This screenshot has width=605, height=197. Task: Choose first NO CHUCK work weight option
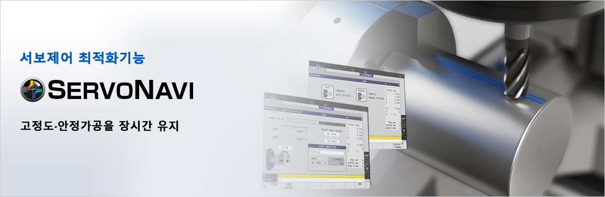[331, 134]
